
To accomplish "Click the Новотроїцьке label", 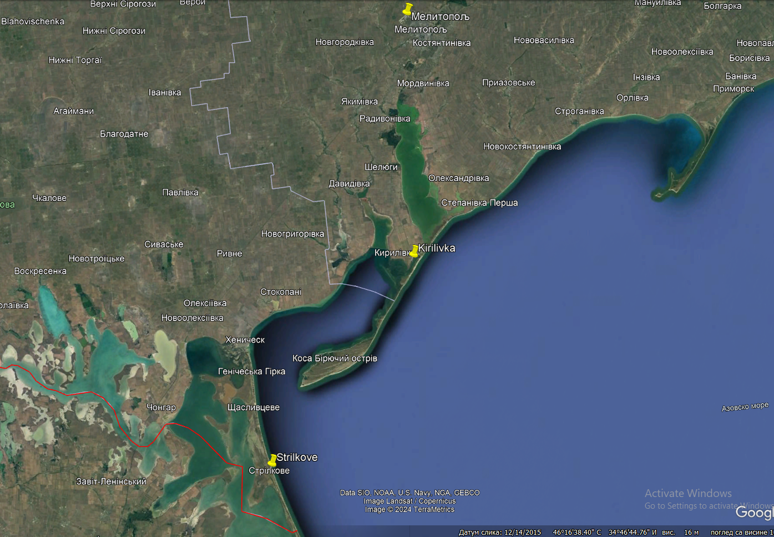I will (x=97, y=258).
